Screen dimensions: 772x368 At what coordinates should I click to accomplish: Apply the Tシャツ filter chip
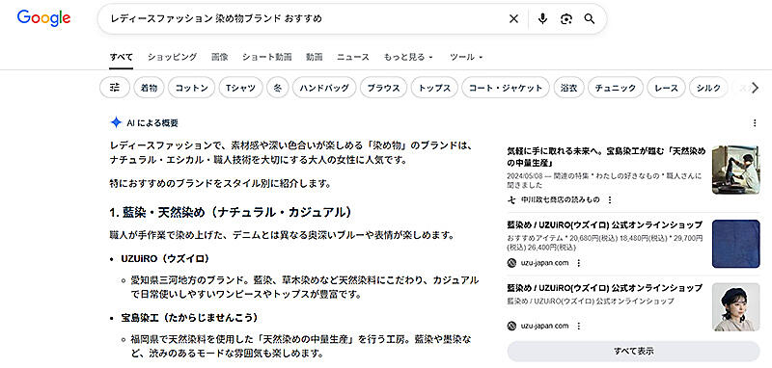click(240, 88)
